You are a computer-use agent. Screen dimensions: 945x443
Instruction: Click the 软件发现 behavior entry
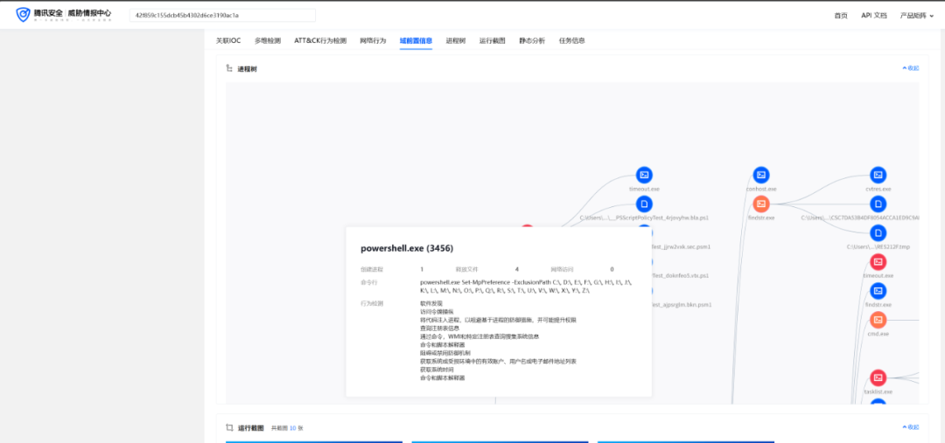(x=430, y=303)
